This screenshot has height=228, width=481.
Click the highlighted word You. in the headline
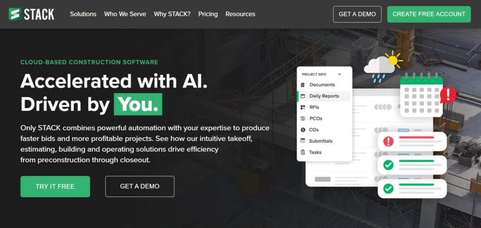tap(138, 104)
